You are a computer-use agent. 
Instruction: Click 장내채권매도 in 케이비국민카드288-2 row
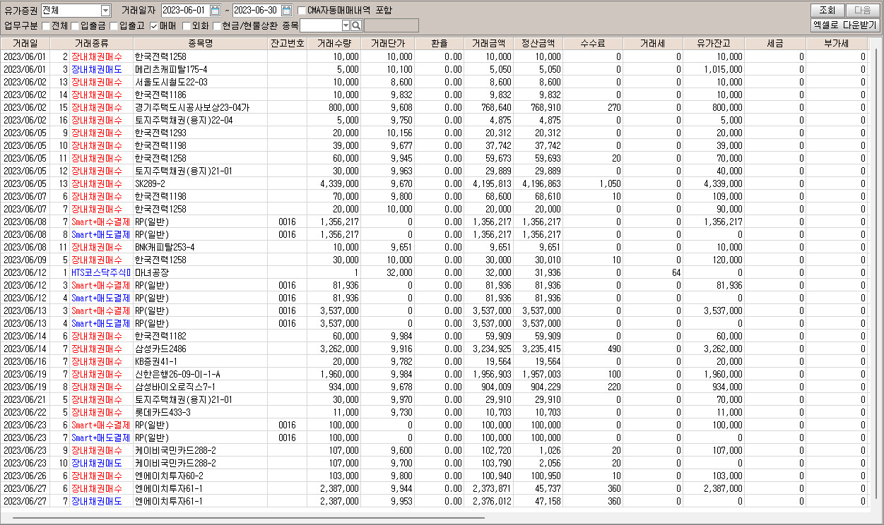97,464
